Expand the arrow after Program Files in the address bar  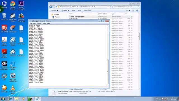click(x=71, y=7)
